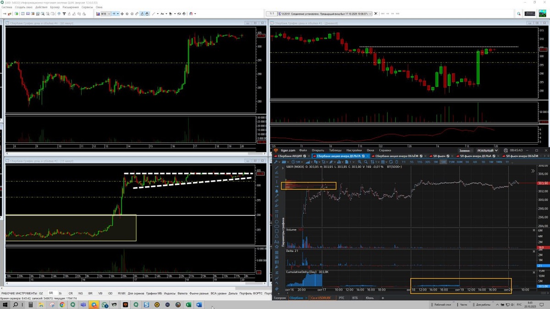
Task: Expand the chart side panel with double chevron
Action: [x=533, y=171]
